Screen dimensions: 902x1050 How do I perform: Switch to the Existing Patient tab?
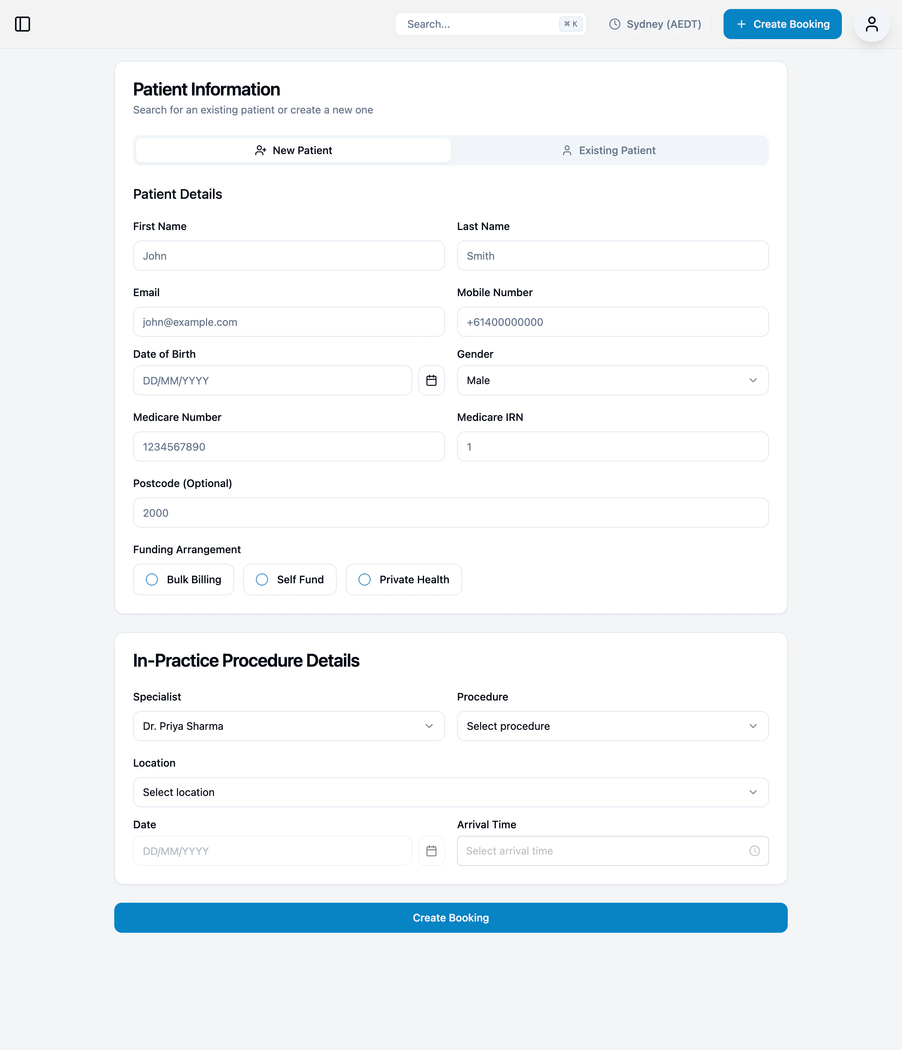coord(610,150)
